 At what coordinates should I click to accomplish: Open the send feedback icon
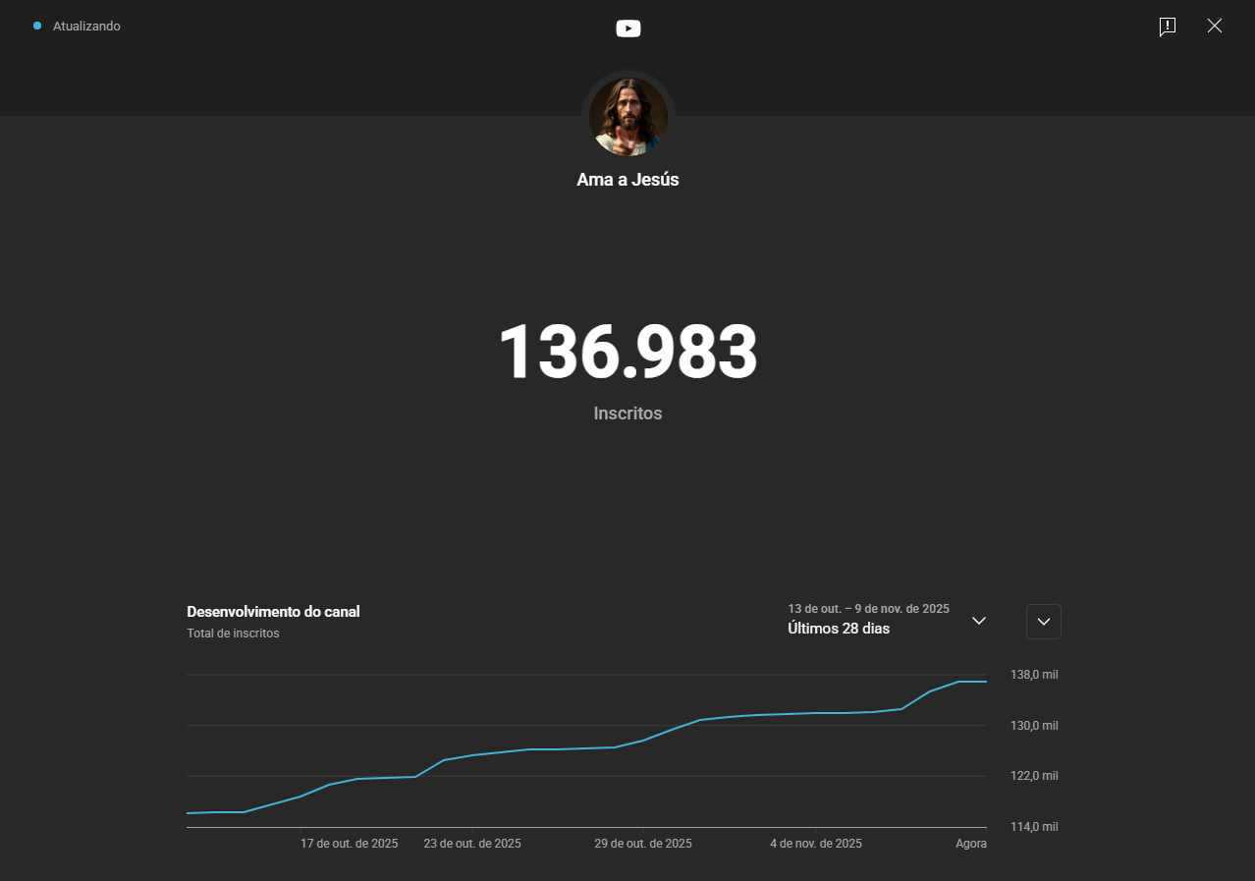(1167, 27)
